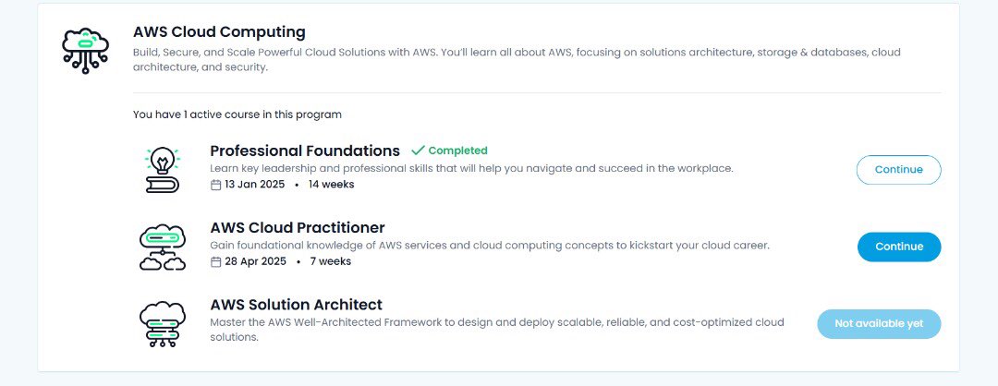Click 'You have 1 active course' text

(237, 115)
